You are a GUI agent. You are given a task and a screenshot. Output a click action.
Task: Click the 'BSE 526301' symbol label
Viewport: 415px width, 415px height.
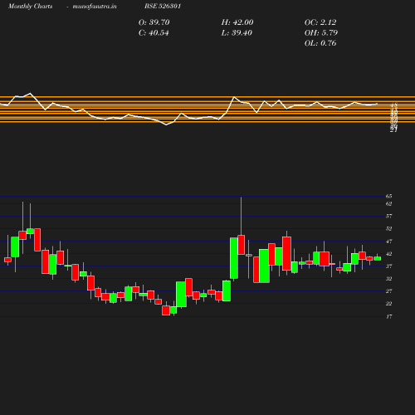pos(163,6)
